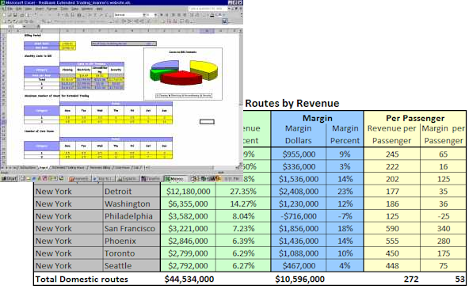The height and width of the screenshot is (293, 469).
Task: Click the 'Margin Percent' column header
Action: (345, 135)
